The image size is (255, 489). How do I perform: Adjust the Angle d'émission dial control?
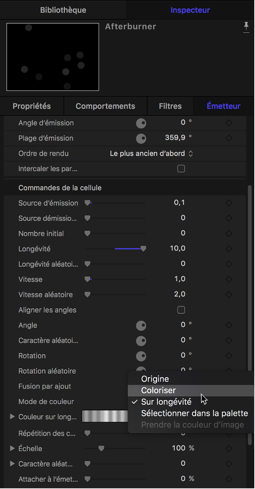coord(141,123)
